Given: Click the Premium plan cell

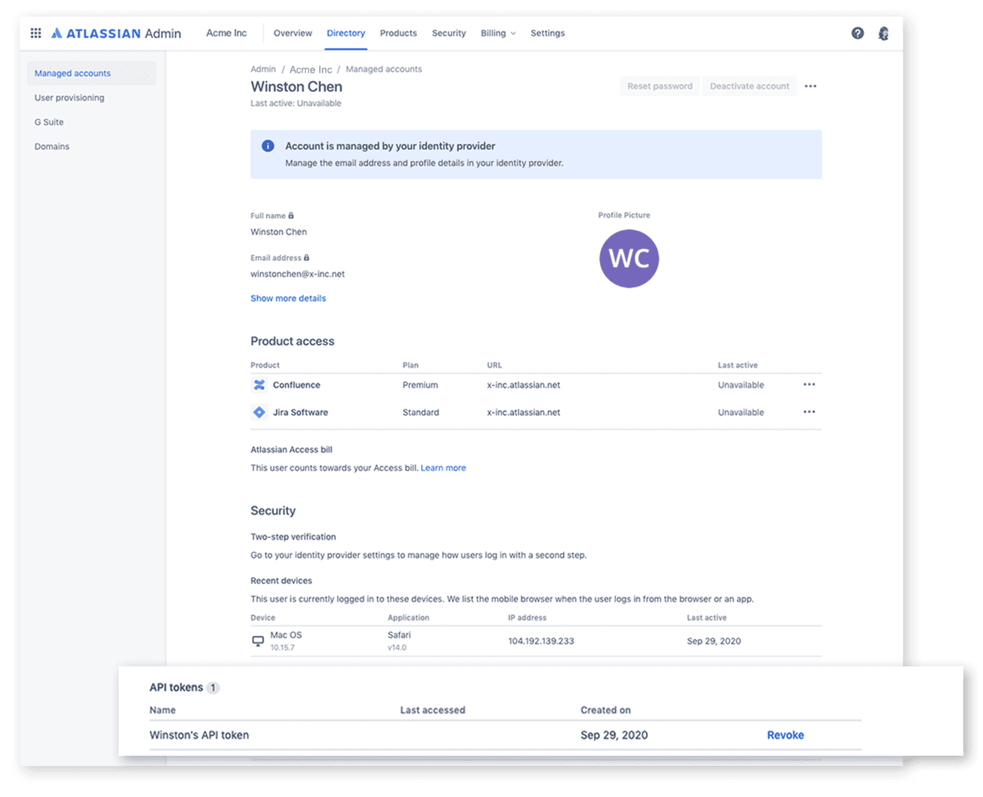Looking at the screenshot, I should click(420, 385).
